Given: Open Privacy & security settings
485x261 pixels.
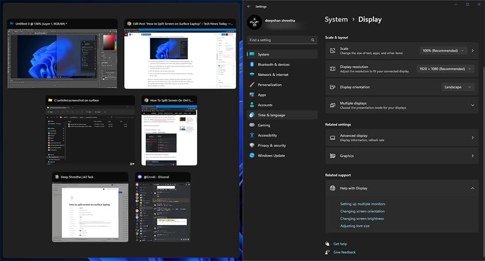Looking at the screenshot, I should click(x=282, y=146).
